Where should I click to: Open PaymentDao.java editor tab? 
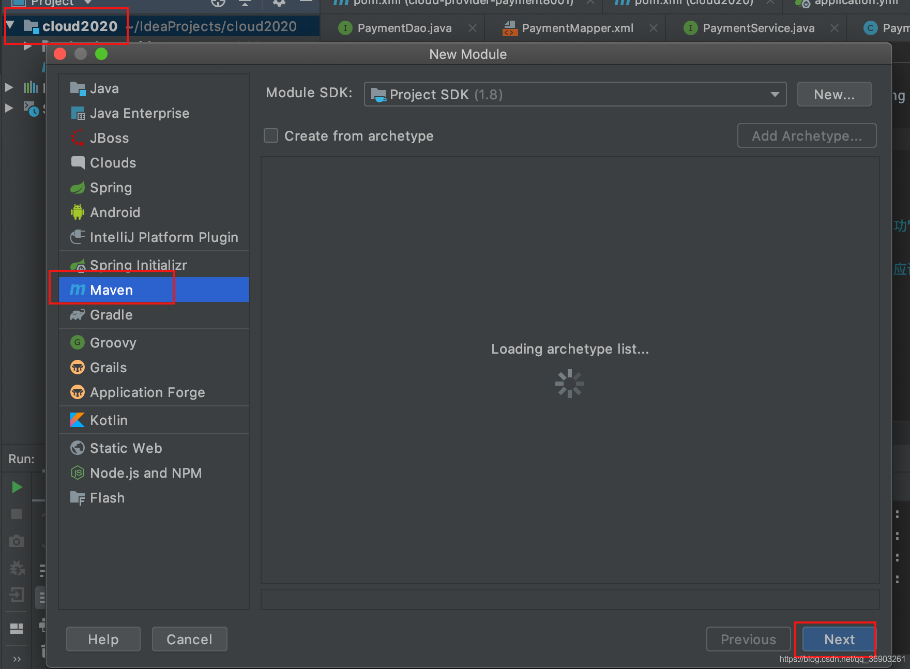coord(404,28)
